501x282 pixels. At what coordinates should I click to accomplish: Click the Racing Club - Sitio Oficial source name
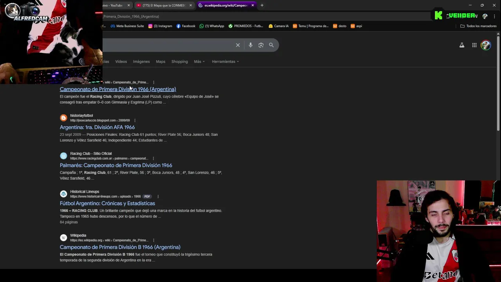(91, 154)
